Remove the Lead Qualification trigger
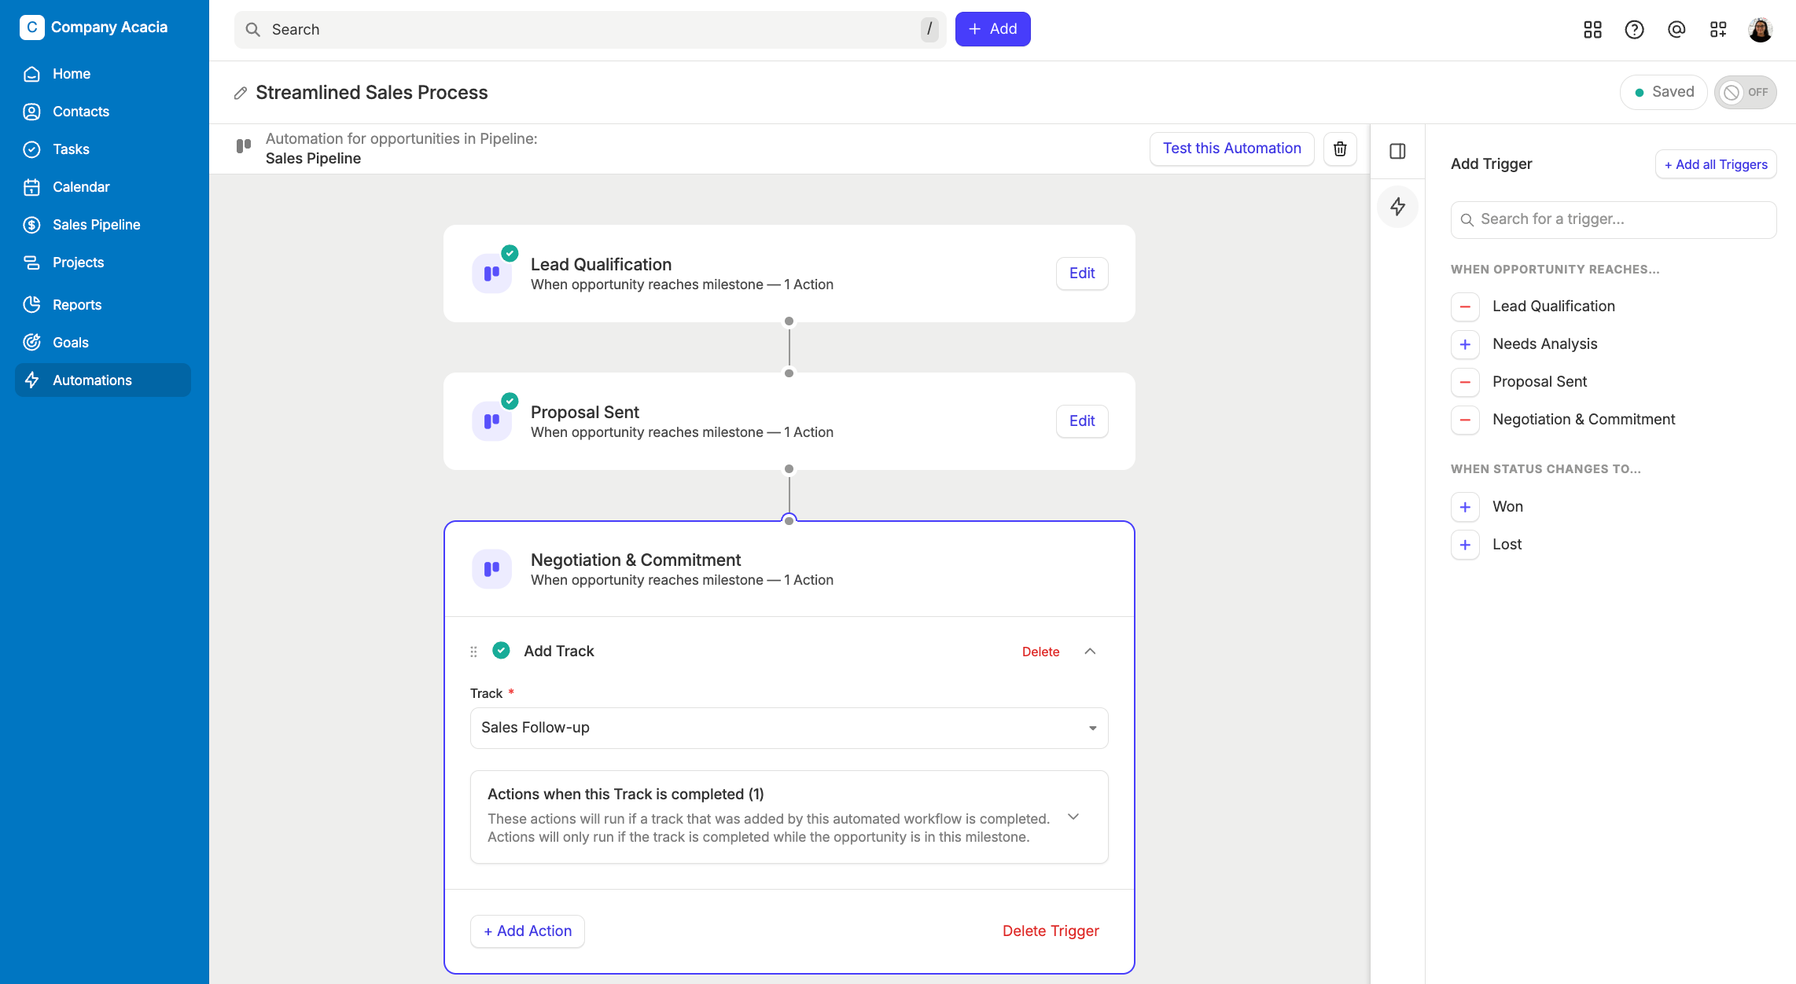The height and width of the screenshot is (984, 1796). (1465, 307)
